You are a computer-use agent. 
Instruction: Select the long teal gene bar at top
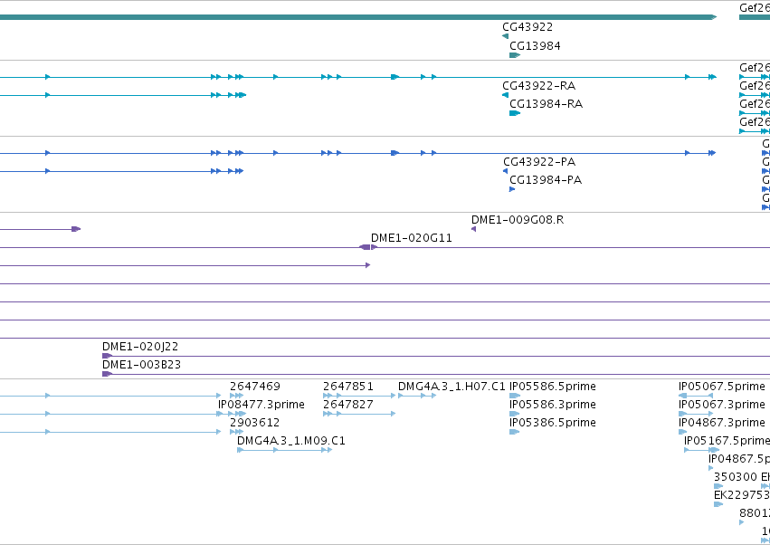(x=358, y=17)
